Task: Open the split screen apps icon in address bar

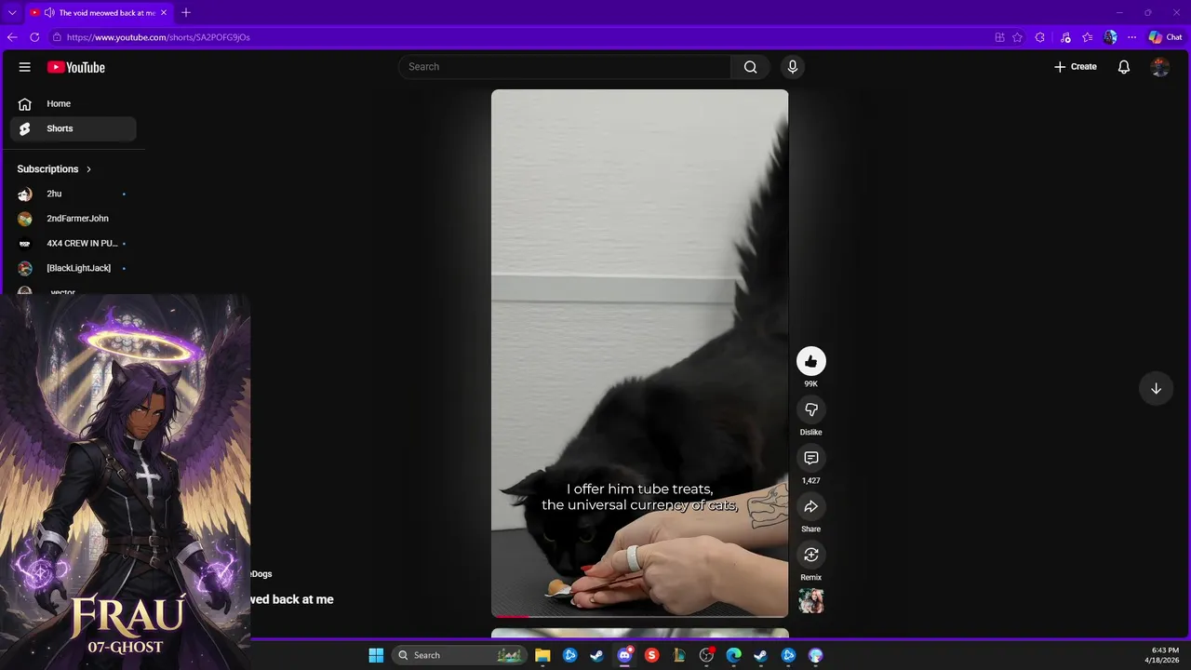Action: click(x=999, y=37)
